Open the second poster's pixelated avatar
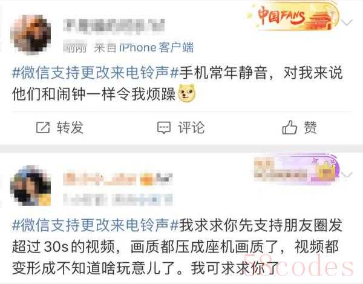 pyautogui.click(x=31, y=186)
